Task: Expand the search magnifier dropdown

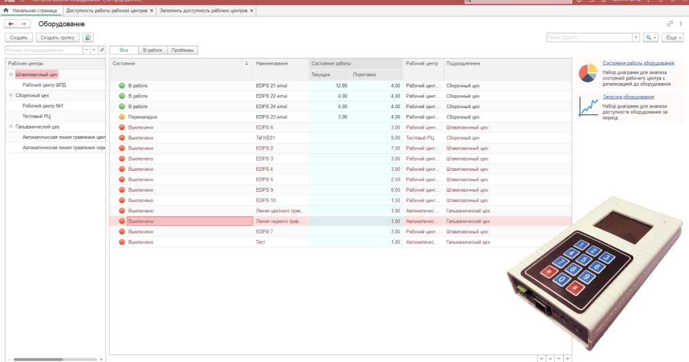Action: [651, 37]
